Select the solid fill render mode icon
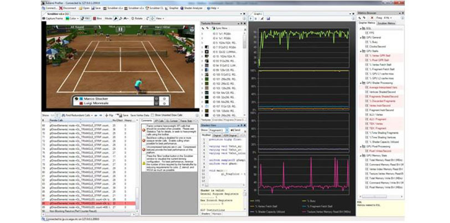This screenshot has height=223, width=450. click(116, 18)
